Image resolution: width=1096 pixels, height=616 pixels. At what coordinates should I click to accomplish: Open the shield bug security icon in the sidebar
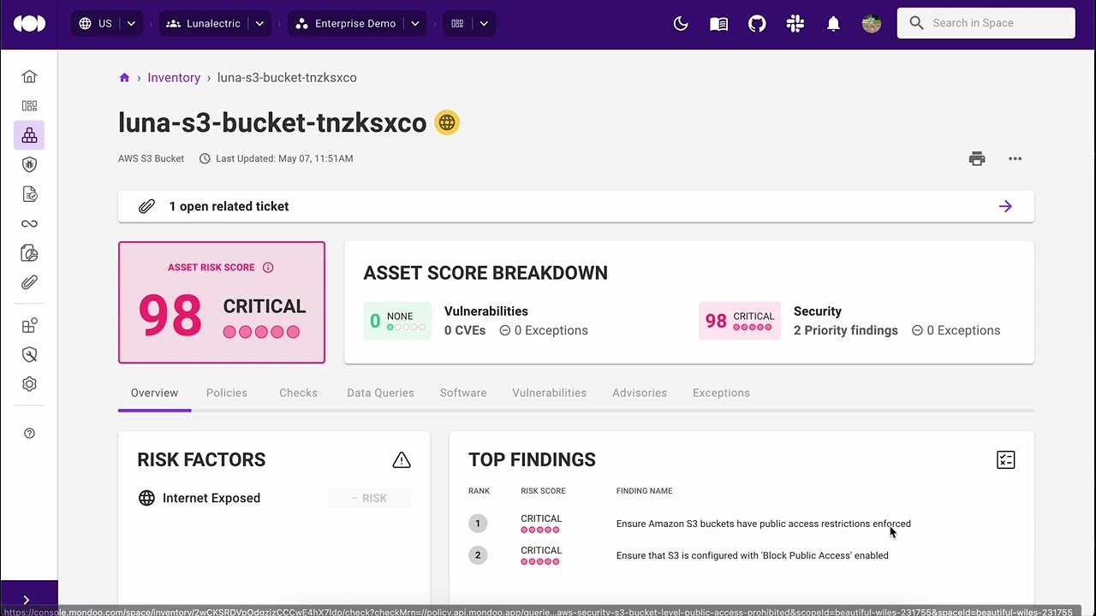pyautogui.click(x=29, y=164)
